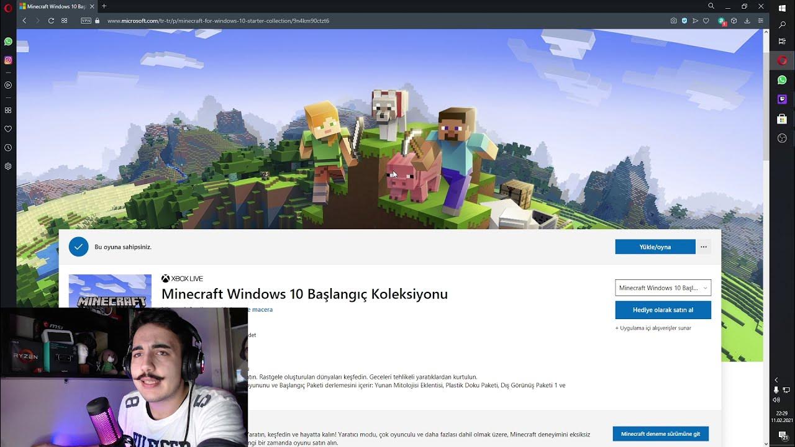
Task: Click the product title Minecraft Windows 10 Başlangıç Koleksiyonu
Action: (304, 294)
